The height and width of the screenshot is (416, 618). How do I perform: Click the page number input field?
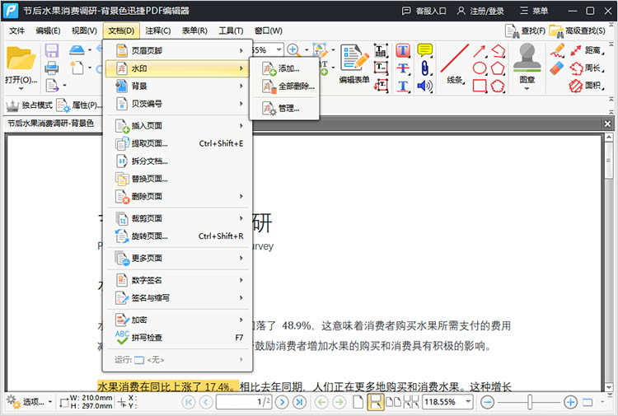coord(244,402)
